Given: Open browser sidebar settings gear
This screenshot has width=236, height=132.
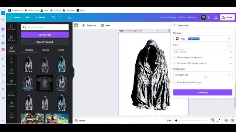Looking at the screenshot, I should tap(3, 89).
